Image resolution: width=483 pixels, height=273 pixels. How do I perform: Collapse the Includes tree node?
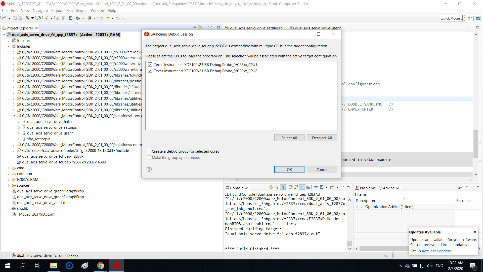click(x=9, y=46)
